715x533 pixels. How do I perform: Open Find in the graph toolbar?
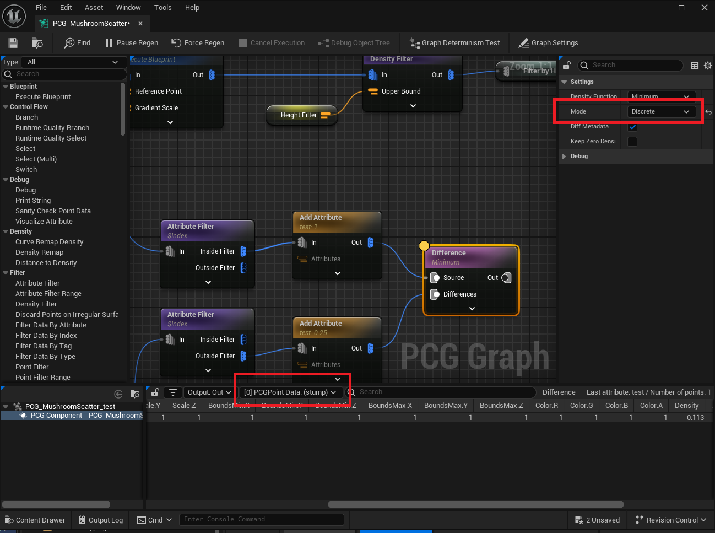coord(78,43)
